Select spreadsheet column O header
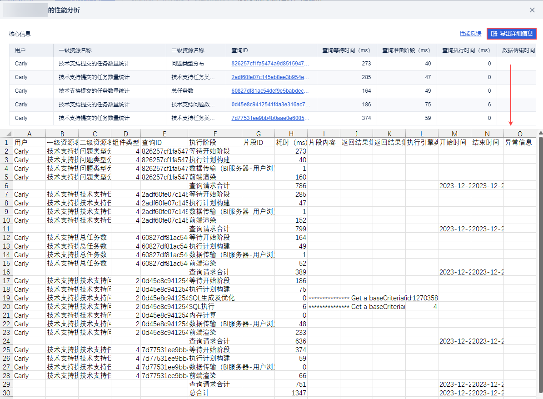This screenshot has height=399, width=543. tap(520, 134)
